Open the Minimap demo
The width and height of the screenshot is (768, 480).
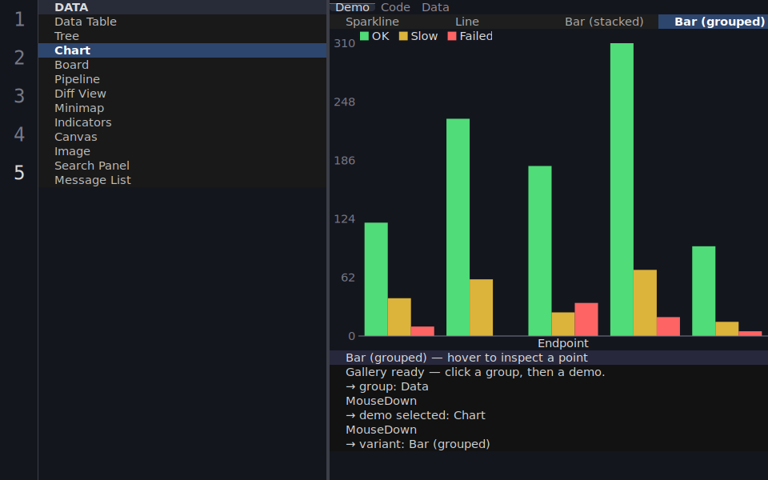182,108
